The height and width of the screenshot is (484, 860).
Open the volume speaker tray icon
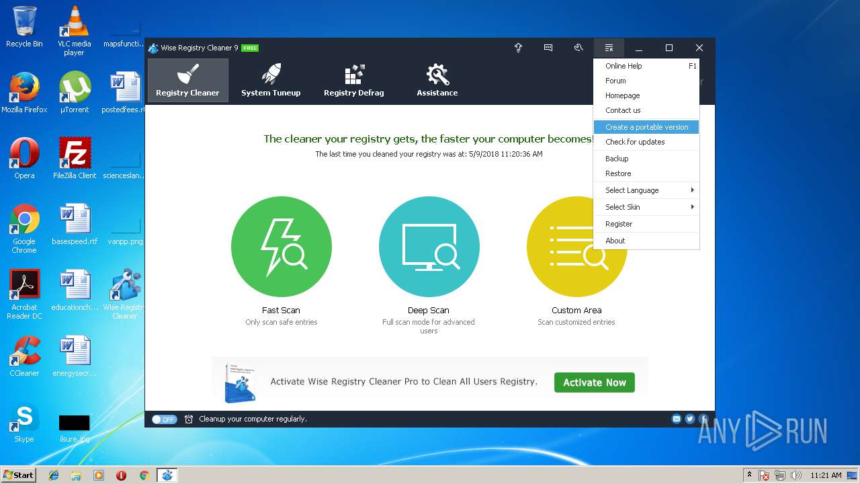[x=796, y=475]
